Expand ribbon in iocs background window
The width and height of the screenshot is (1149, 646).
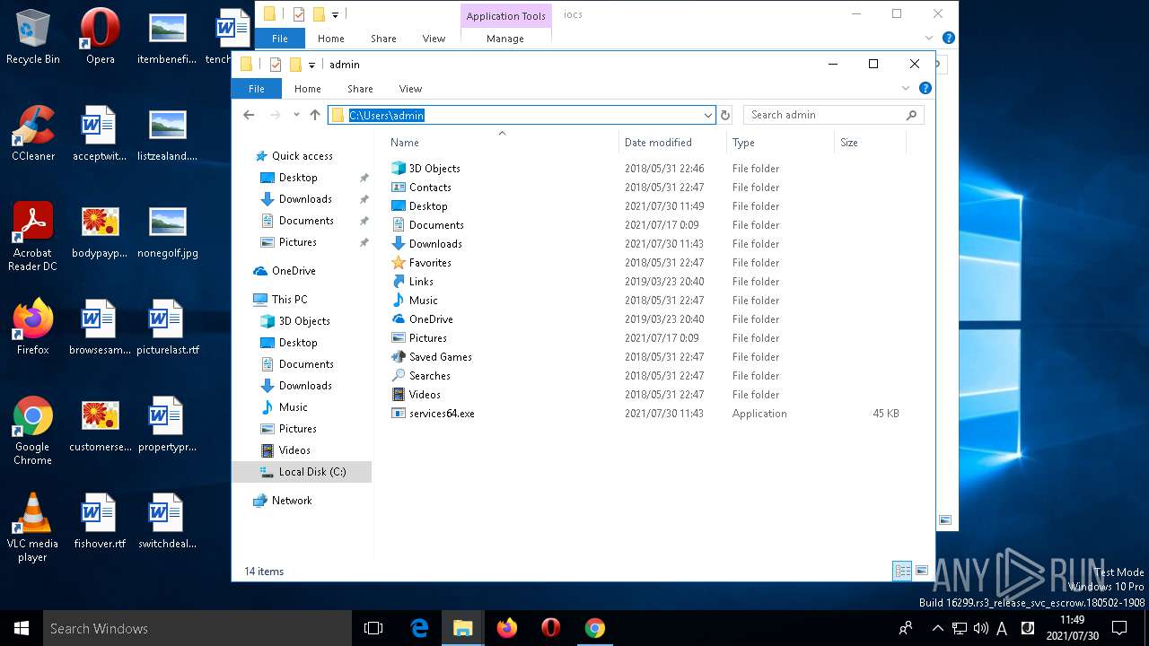(x=929, y=39)
